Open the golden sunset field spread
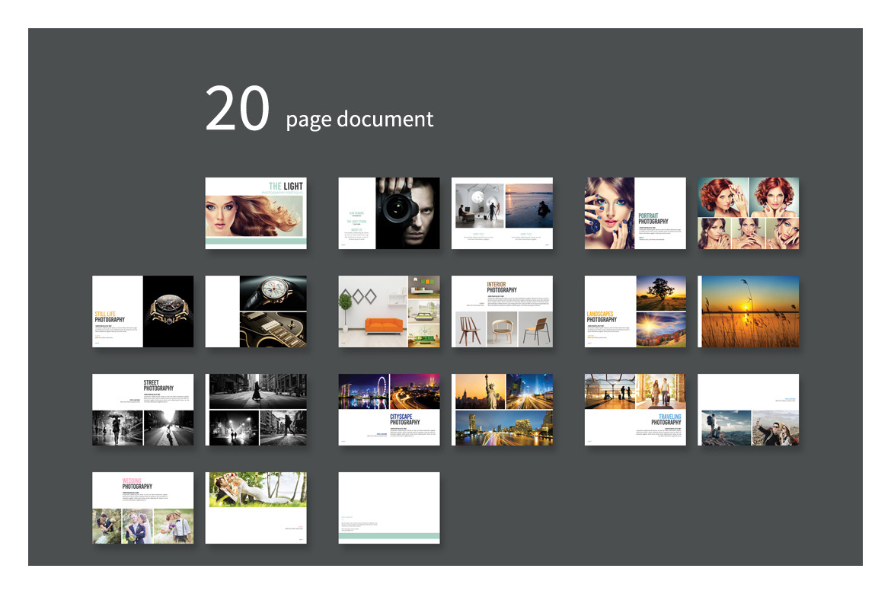This screenshot has width=891, height=594. (749, 311)
